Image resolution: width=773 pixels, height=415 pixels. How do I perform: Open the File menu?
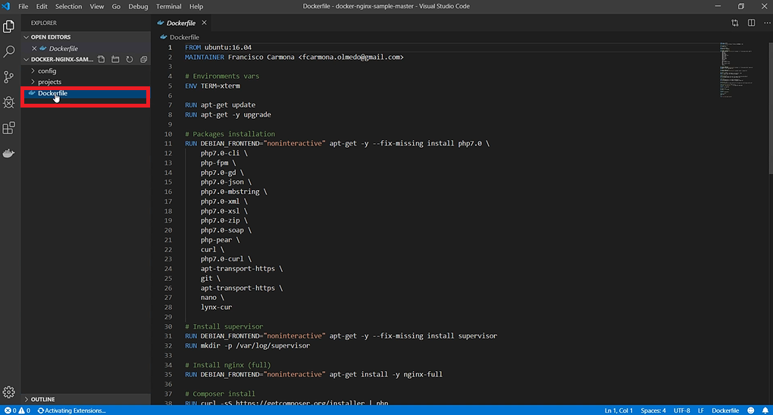tap(23, 6)
